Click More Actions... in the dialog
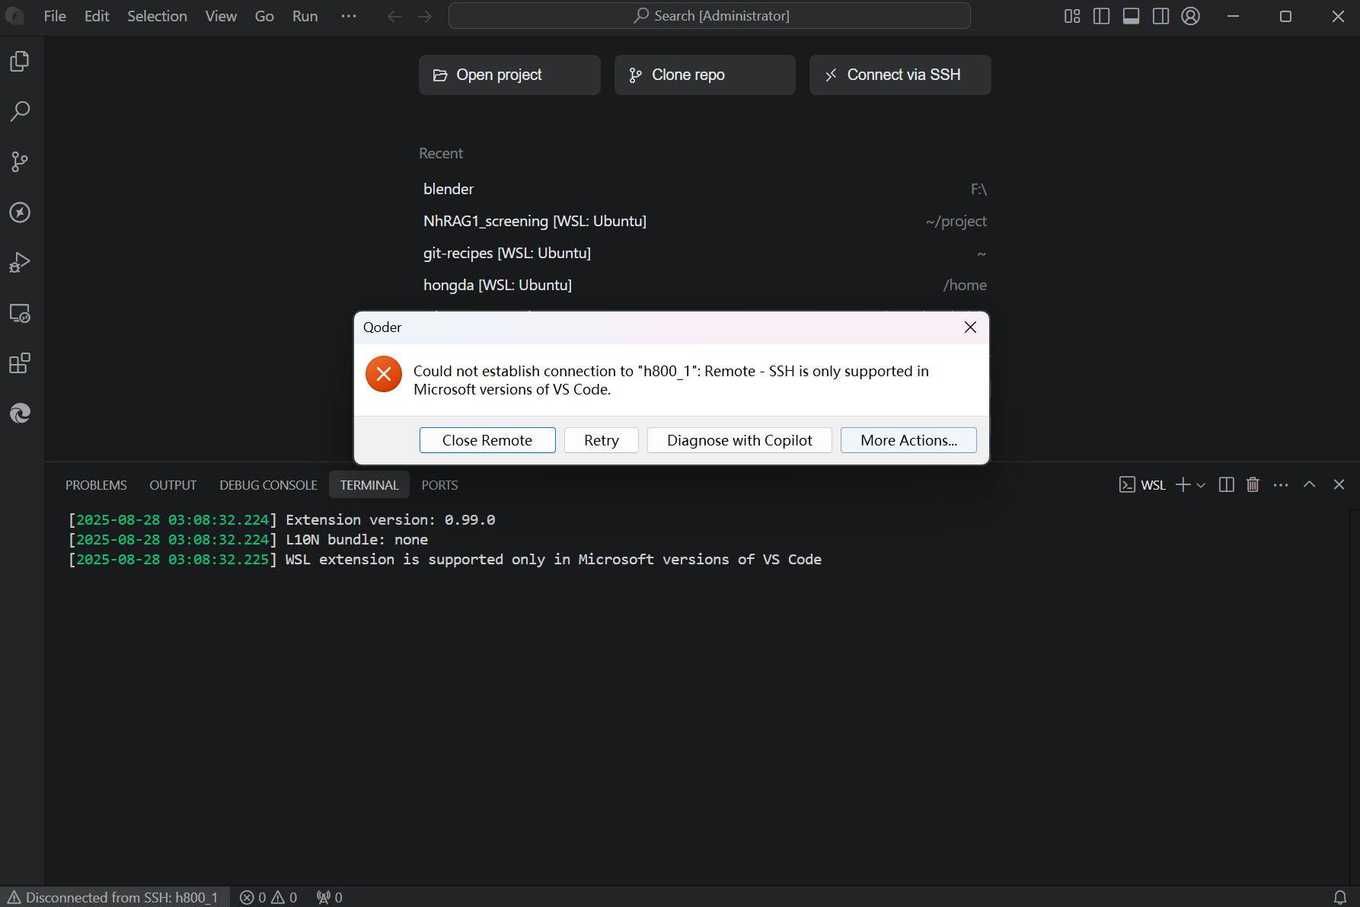1360x907 pixels. (x=908, y=440)
